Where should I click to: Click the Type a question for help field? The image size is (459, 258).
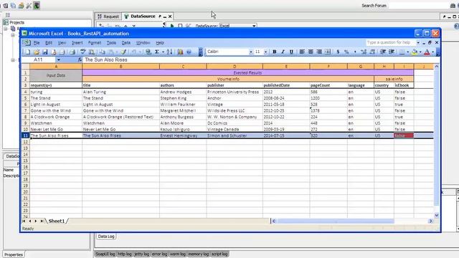[x=390, y=43]
